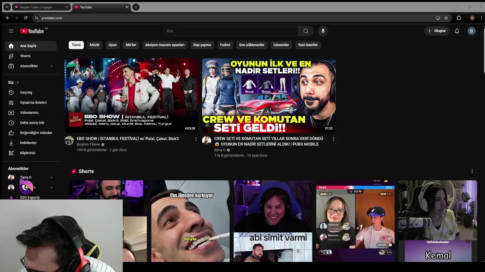
Task: Select the Futbol chip
Action: (x=225, y=45)
